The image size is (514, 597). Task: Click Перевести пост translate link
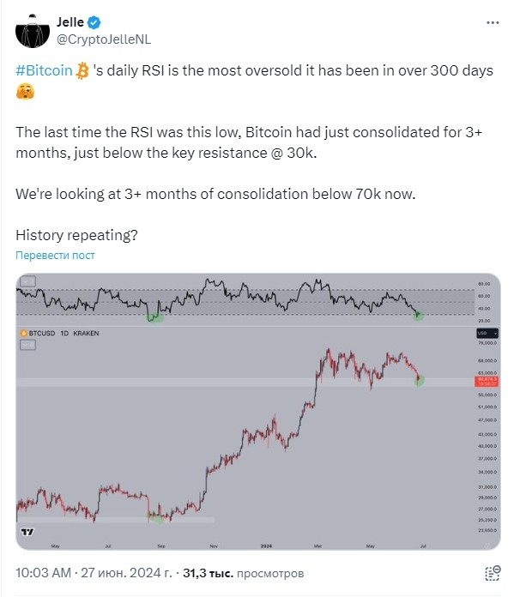point(55,255)
